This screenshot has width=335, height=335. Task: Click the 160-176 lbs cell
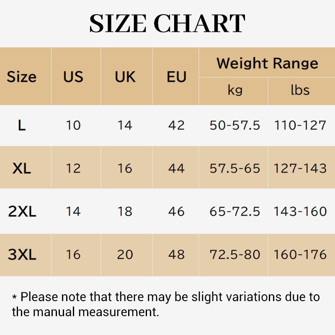300,255
